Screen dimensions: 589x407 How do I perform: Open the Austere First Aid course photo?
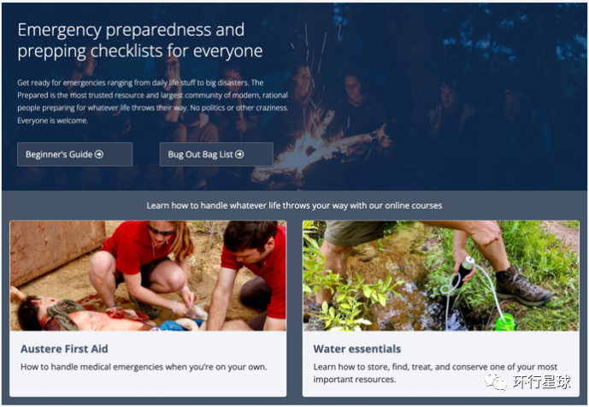pos(148,276)
